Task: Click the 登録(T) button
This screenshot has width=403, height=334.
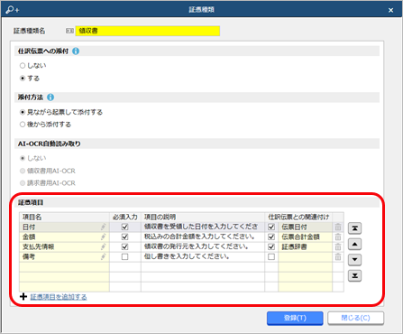Action: coord(295,318)
